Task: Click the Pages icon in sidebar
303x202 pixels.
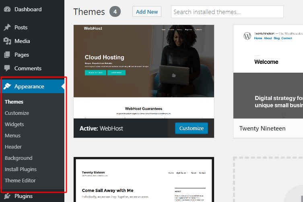Action: [7, 55]
